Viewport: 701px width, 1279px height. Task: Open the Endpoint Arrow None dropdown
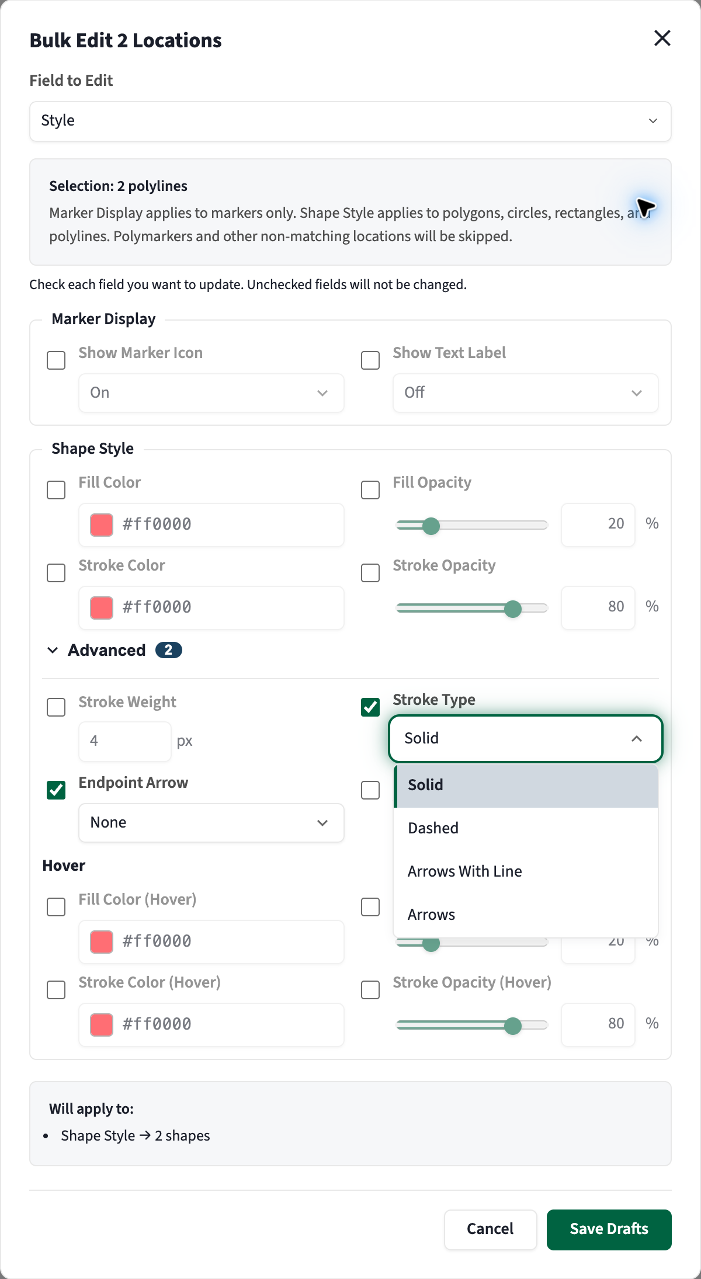coord(211,823)
